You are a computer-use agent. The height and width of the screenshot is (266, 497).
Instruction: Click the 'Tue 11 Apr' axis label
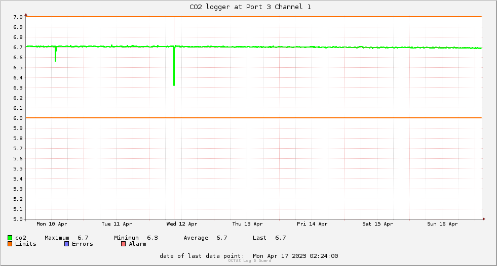click(117, 224)
